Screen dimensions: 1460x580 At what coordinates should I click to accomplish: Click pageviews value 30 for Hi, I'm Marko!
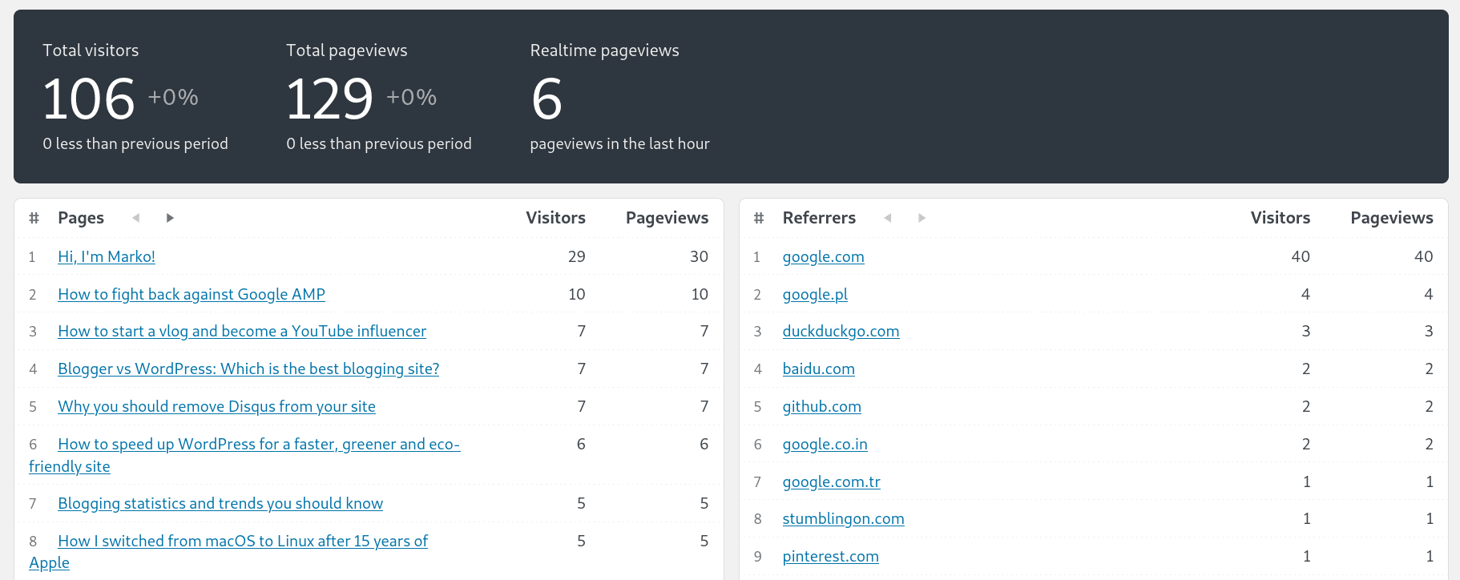tap(700, 256)
